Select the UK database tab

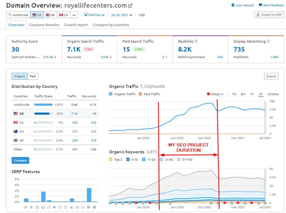[x=50, y=15]
